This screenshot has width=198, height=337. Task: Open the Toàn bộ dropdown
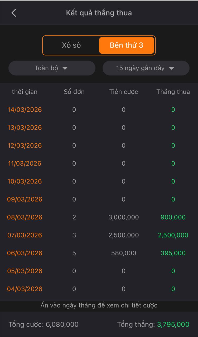click(x=52, y=68)
